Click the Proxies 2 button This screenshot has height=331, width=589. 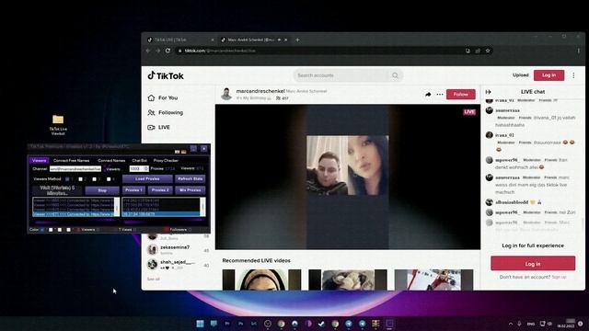[160, 190]
